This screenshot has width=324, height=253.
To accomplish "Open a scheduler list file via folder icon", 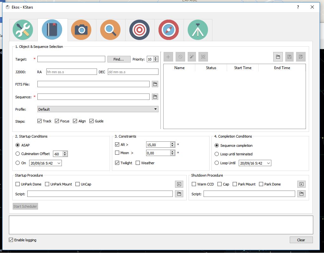I will point(278,57).
